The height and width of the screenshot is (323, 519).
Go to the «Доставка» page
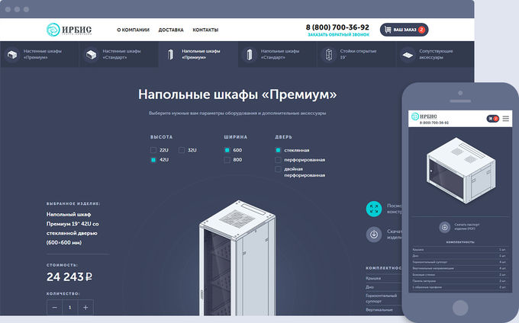pyautogui.click(x=171, y=30)
